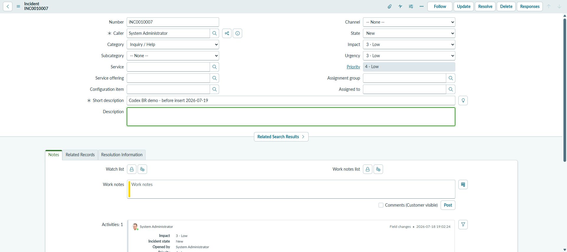This screenshot has width=567, height=252.
Task: Open the Urgency dropdown
Action: pyautogui.click(x=409, y=56)
